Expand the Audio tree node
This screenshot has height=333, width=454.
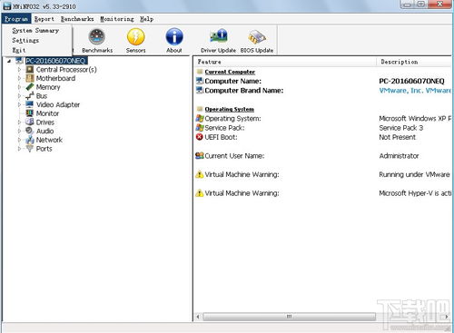pyautogui.click(x=19, y=131)
